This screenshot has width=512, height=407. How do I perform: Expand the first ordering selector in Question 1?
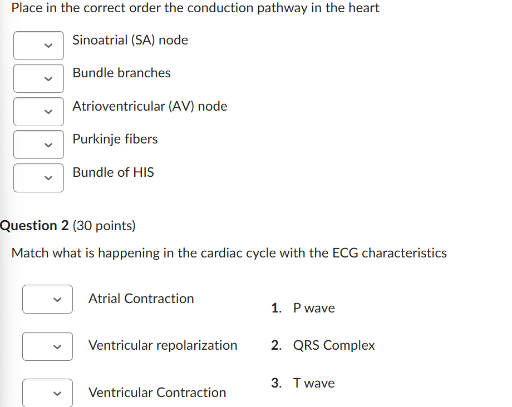[38, 46]
